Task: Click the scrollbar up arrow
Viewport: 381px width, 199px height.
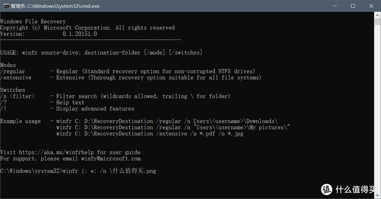Action: point(377,15)
